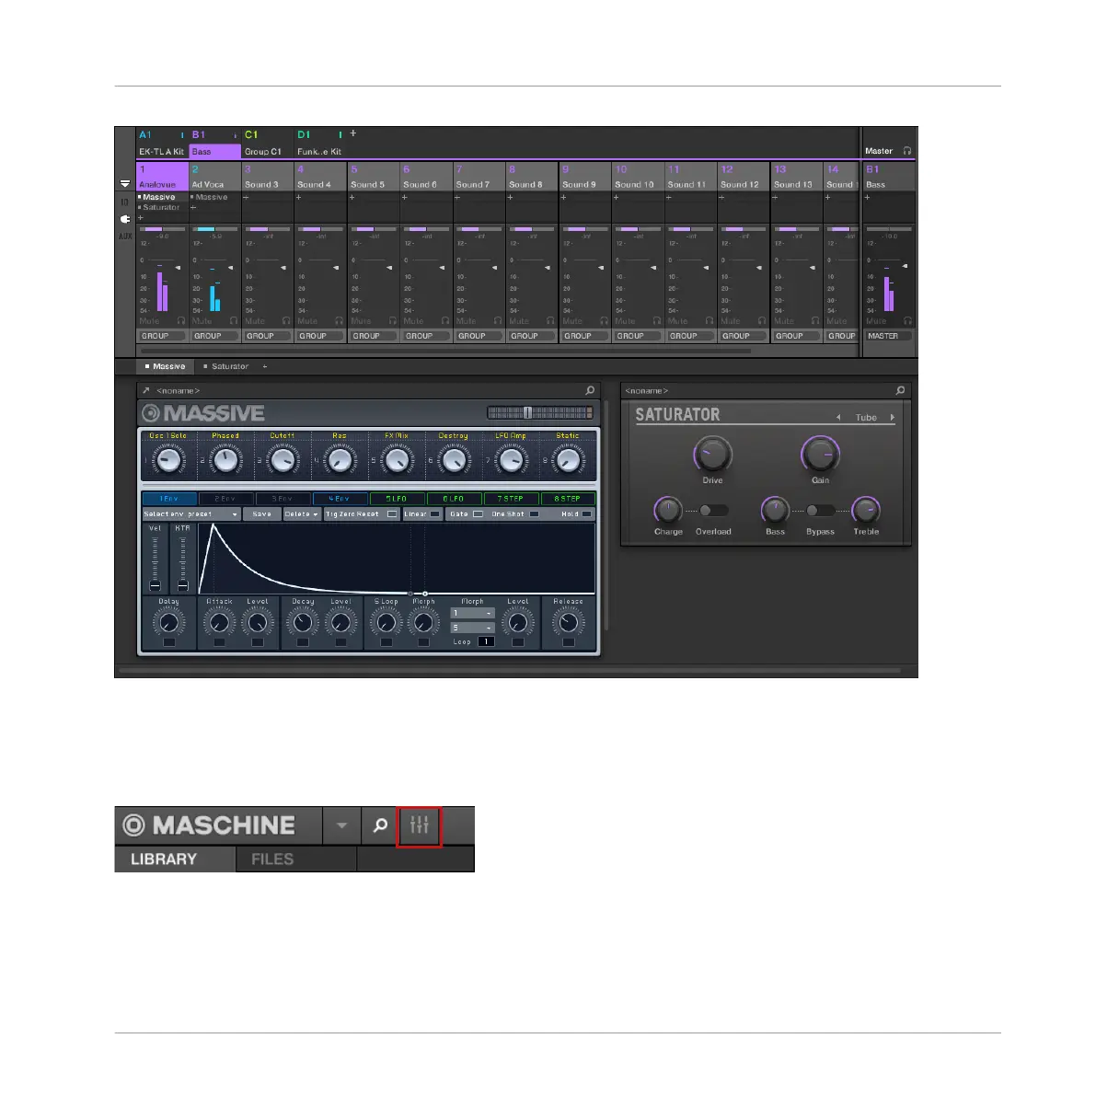The height and width of the screenshot is (1096, 1096).
Task: Click the MASCHINE logo
Action: pyautogui.click(x=209, y=825)
